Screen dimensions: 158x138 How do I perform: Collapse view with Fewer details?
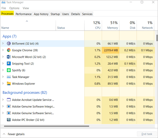14,134
